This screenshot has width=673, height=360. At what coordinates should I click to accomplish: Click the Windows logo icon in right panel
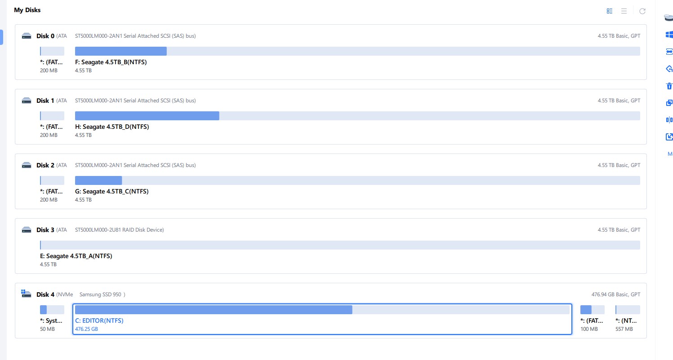pos(669,35)
